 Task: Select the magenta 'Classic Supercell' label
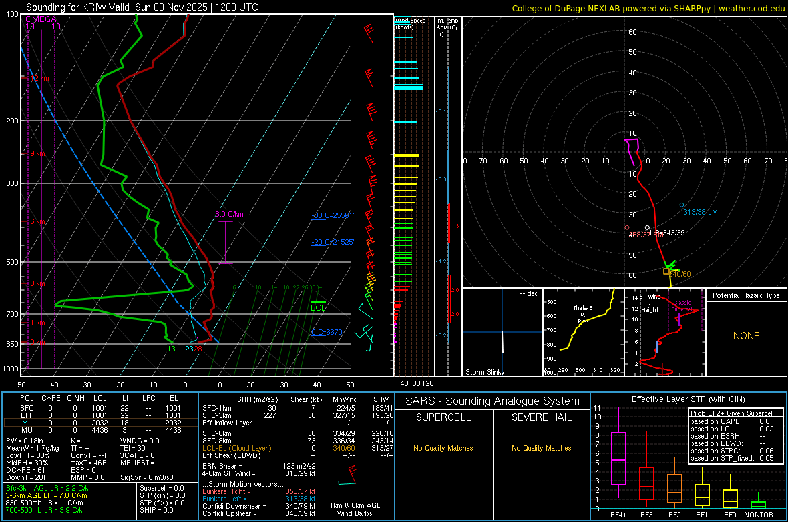point(682,306)
